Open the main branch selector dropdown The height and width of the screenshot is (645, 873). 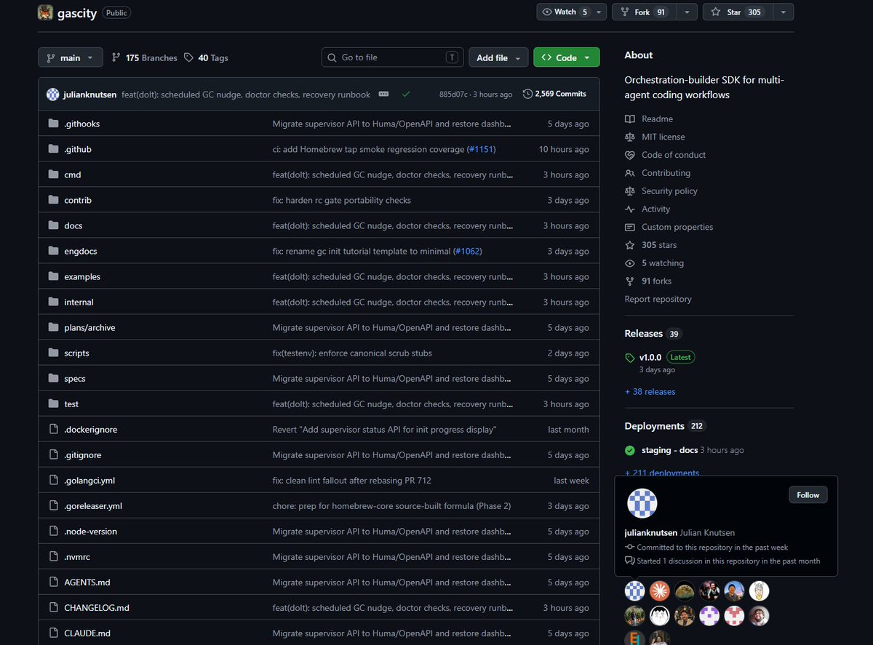click(70, 57)
